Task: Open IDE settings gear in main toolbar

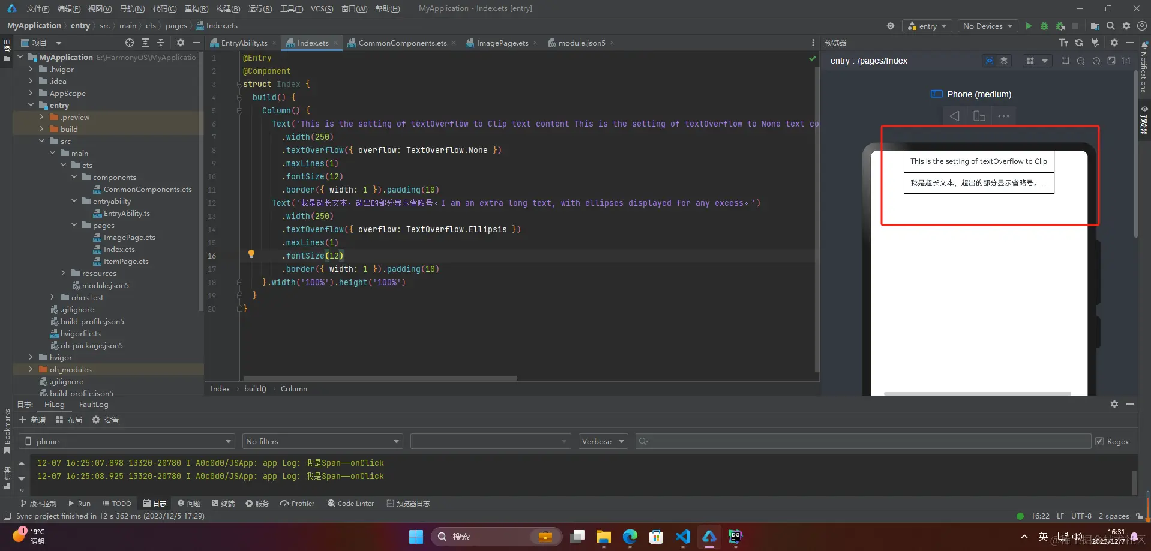Action: pos(1126,26)
